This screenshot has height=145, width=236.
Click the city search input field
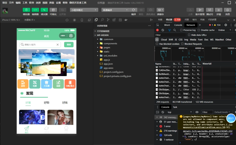(40, 45)
